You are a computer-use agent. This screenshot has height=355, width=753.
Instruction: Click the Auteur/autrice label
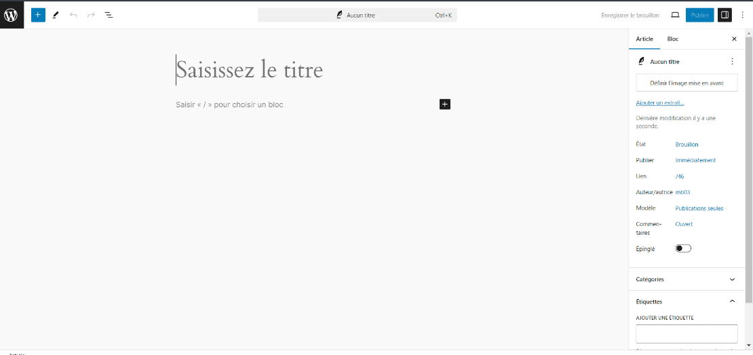tap(654, 192)
